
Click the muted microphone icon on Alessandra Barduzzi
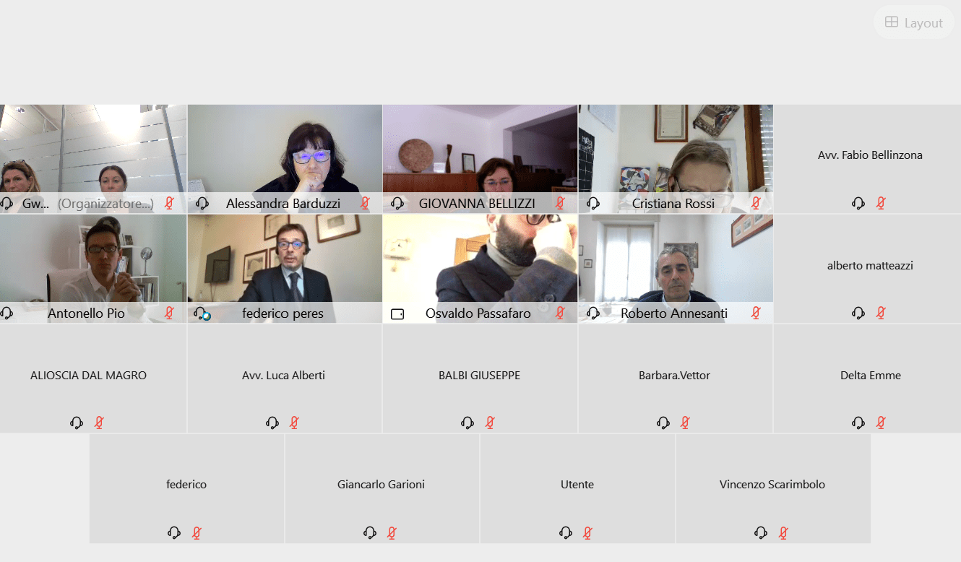pyautogui.click(x=365, y=203)
